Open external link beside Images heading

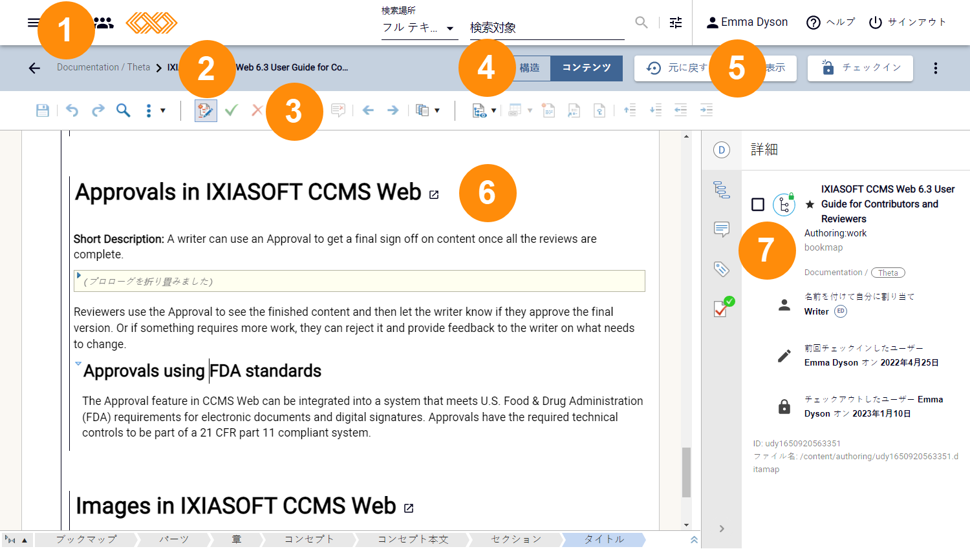tap(409, 508)
